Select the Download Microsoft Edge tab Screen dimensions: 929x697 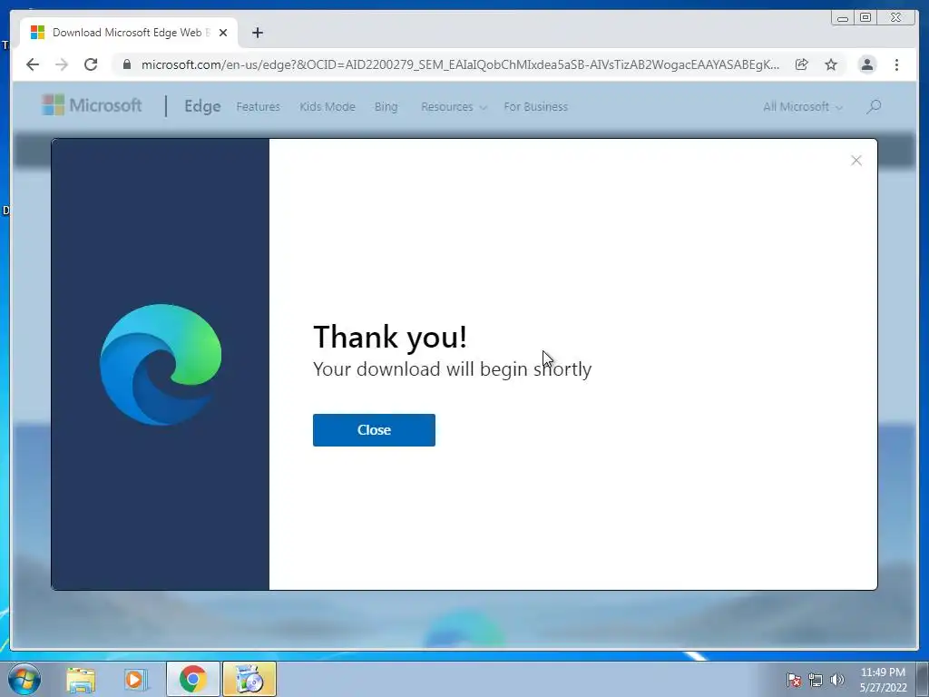point(129,33)
